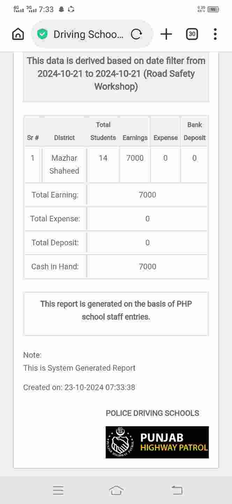The image size is (232, 504).
Task: Tap the Android recent apps icon
Action: 58,490
